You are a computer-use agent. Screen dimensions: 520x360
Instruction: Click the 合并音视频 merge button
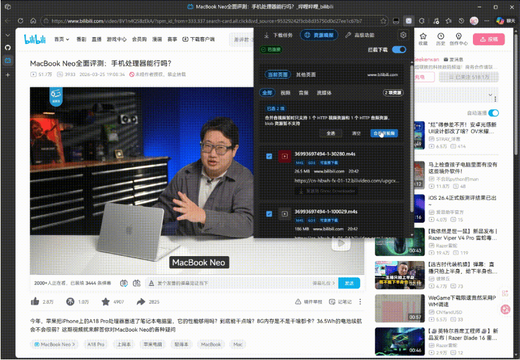tap(384, 134)
